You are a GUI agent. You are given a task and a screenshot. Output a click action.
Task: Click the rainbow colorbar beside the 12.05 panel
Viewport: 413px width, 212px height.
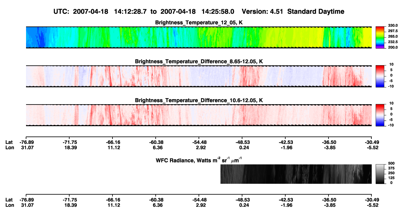click(x=380, y=37)
